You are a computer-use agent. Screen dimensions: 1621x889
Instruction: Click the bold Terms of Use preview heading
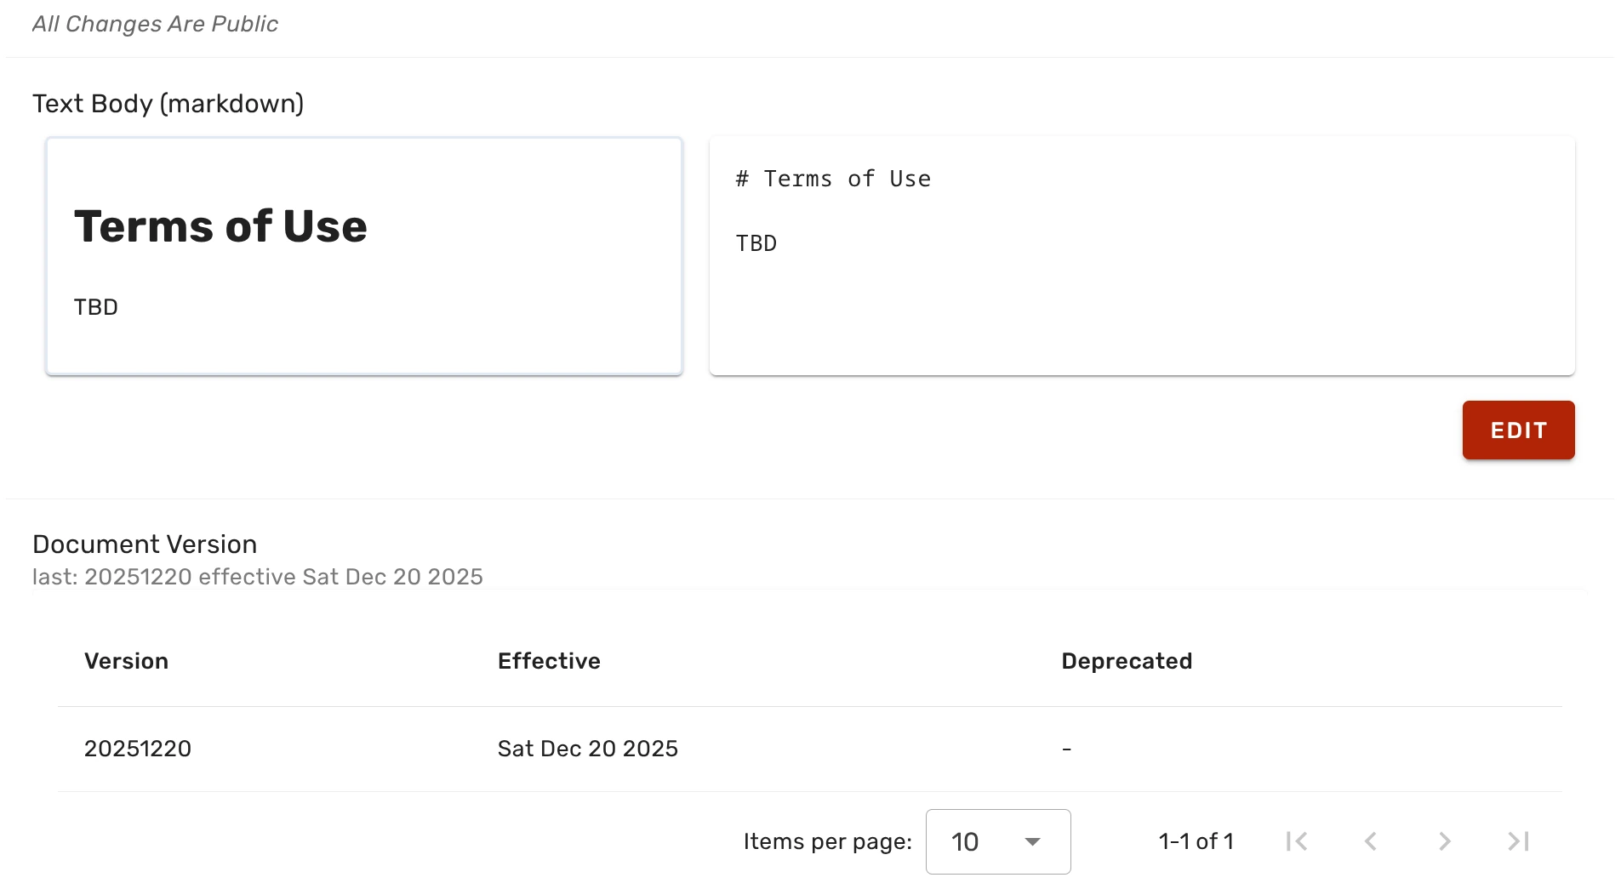220,226
